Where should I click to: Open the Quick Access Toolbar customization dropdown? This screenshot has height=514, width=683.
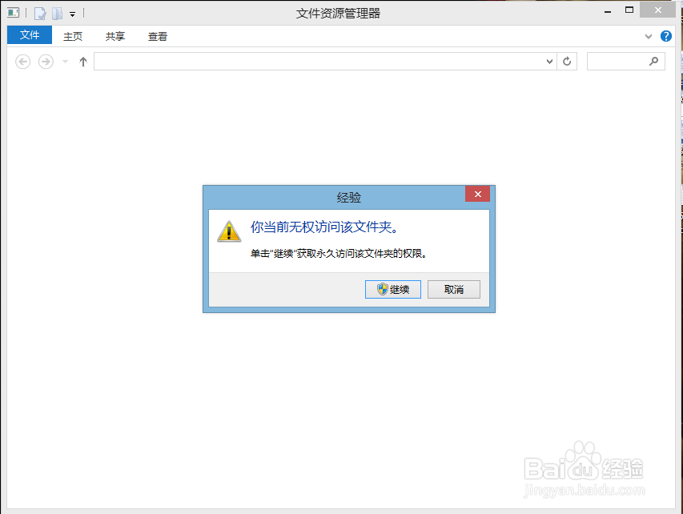pyautogui.click(x=72, y=13)
